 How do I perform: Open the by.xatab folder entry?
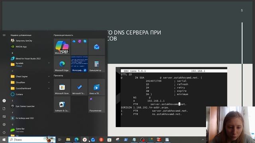click(x=20, y=64)
